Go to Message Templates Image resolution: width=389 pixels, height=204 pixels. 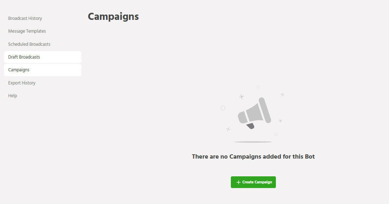click(27, 31)
